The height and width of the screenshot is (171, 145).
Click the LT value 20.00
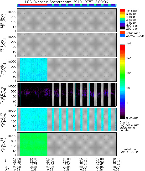point(17,167)
